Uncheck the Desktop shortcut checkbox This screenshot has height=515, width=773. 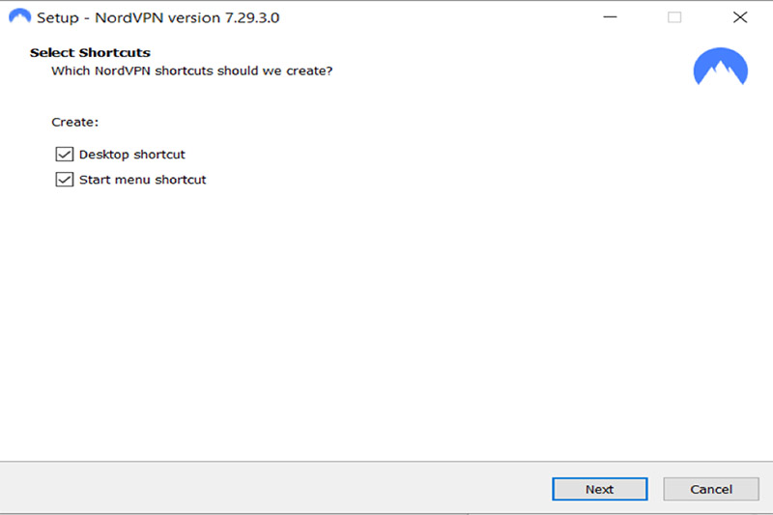[x=65, y=155]
